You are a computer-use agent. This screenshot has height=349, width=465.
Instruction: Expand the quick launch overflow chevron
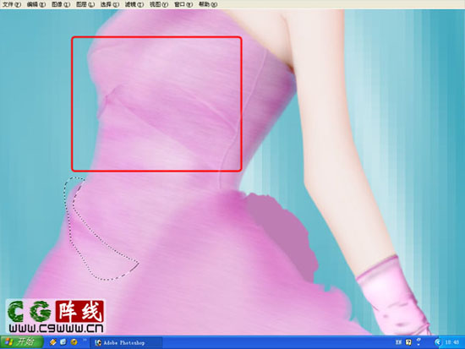[x=85, y=340]
